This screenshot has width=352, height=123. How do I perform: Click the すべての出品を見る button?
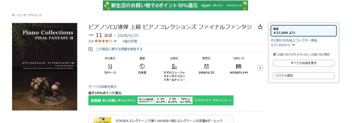[303, 63]
